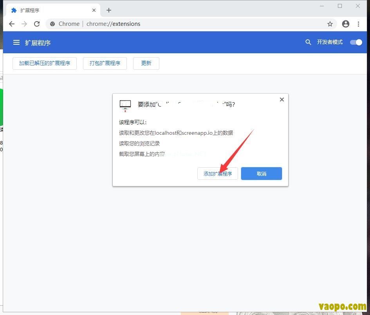Click the browser profile avatar icon
370x315 pixels.
point(345,24)
